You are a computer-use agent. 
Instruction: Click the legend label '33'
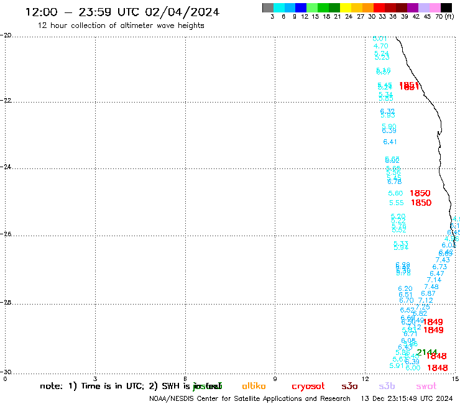click(x=382, y=17)
